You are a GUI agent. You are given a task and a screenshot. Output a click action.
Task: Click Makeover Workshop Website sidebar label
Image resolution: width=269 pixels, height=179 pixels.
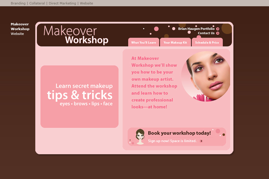point(20,29)
